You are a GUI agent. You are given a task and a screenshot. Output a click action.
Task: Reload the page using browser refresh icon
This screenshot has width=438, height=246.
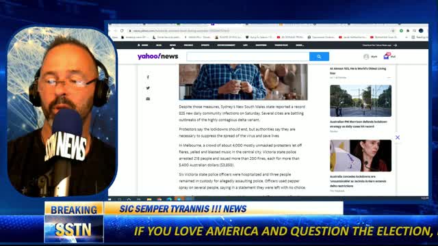point(122,31)
